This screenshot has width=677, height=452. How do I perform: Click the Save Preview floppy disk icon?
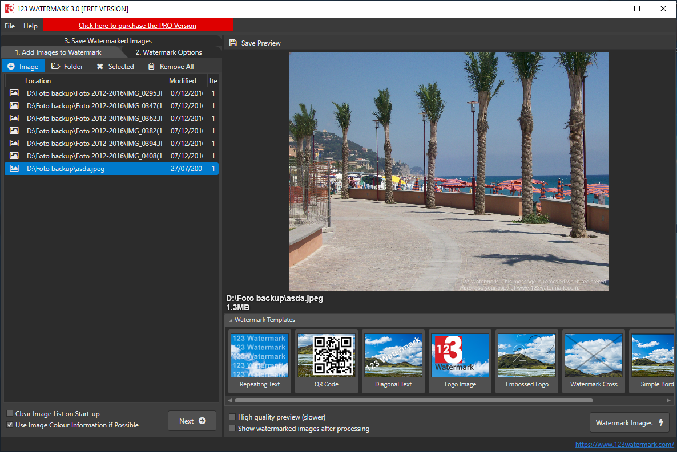click(233, 43)
